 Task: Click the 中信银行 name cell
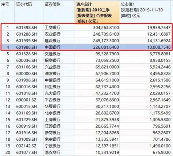click(53, 80)
